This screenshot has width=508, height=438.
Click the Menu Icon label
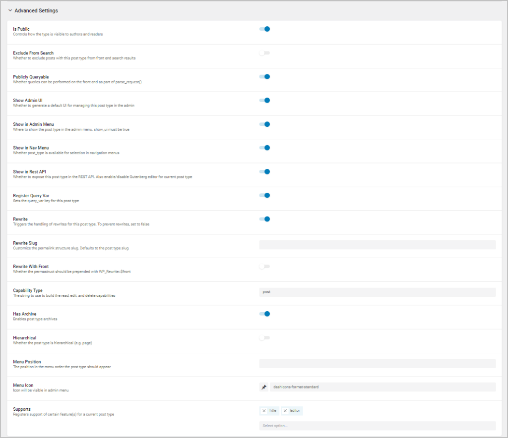(x=23, y=385)
